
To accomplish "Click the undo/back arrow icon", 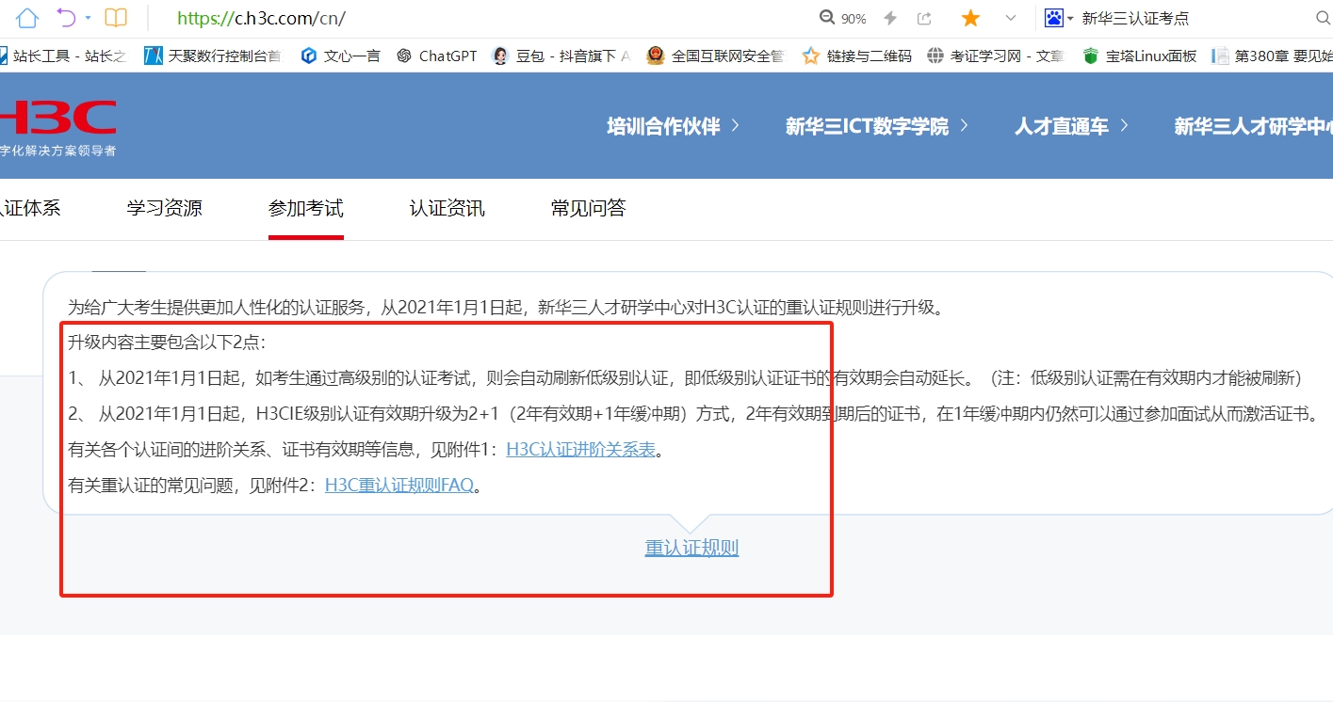I will click(65, 18).
